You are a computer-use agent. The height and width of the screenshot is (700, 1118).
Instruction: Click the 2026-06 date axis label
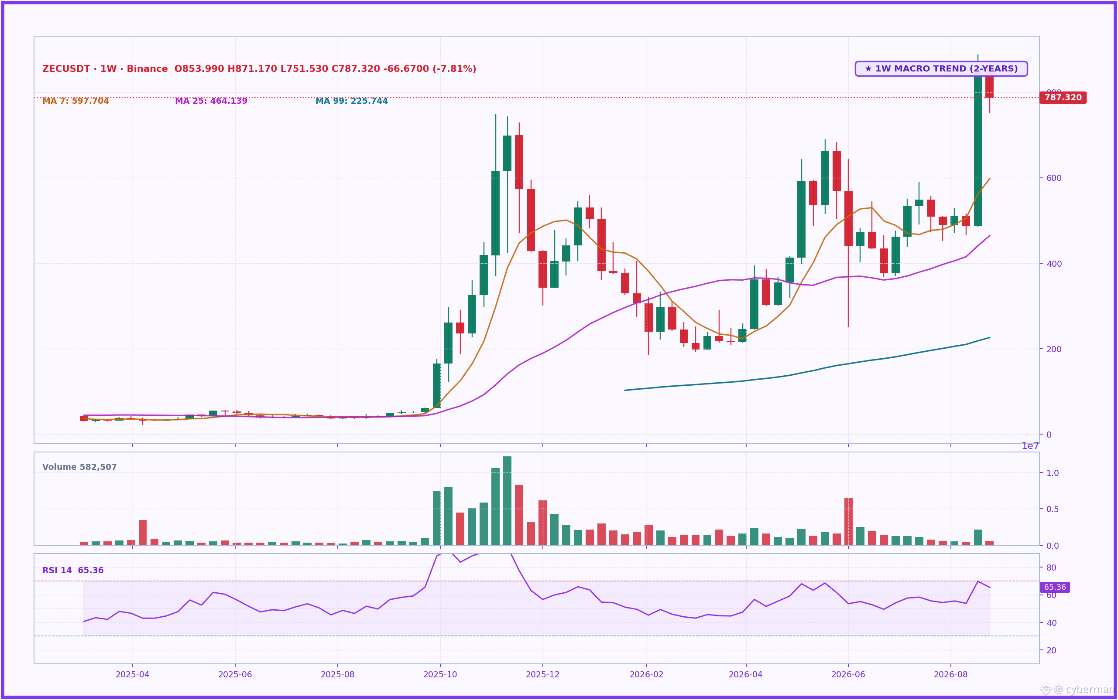click(848, 675)
